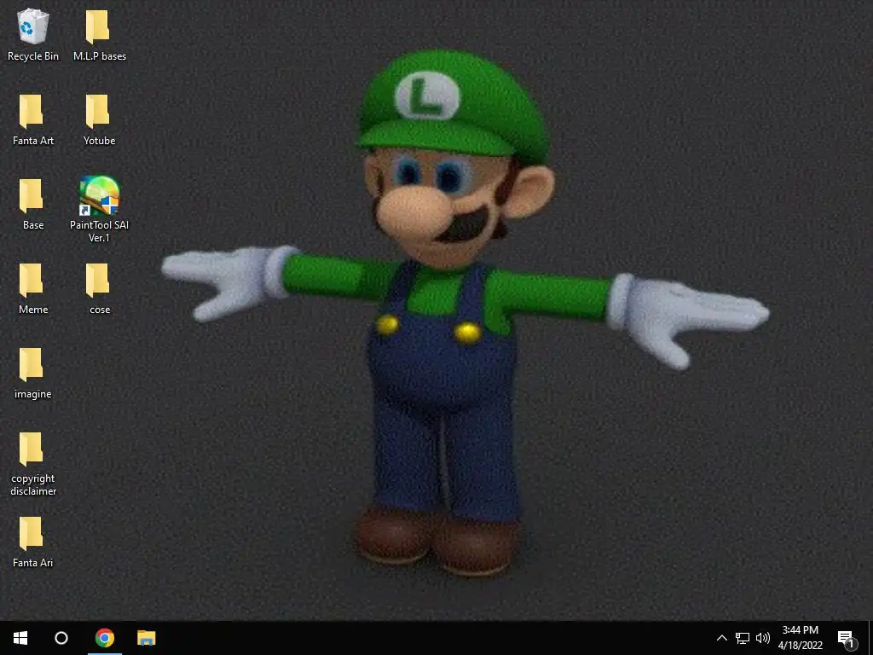The width and height of the screenshot is (873, 655).
Task: Click the 'imagine' label text
Action: tap(33, 394)
